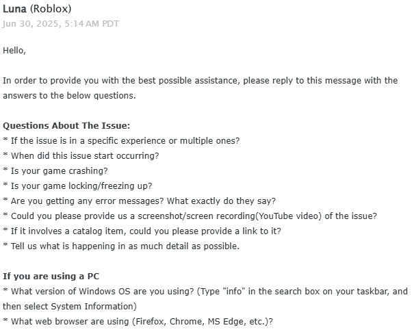The height and width of the screenshot is (332, 412).
Task: Click the "best possible assistance" sentence
Action: [x=200, y=81]
